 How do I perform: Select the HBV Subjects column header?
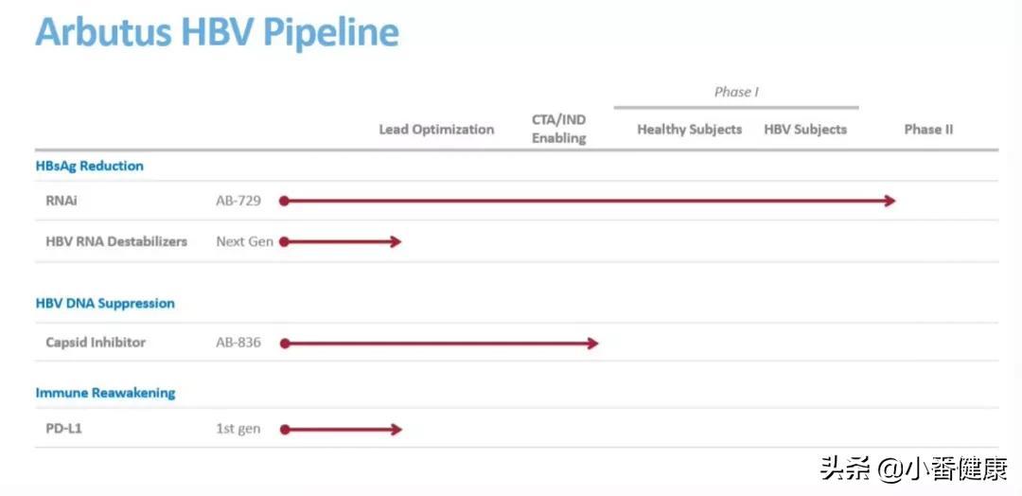(805, 130)
